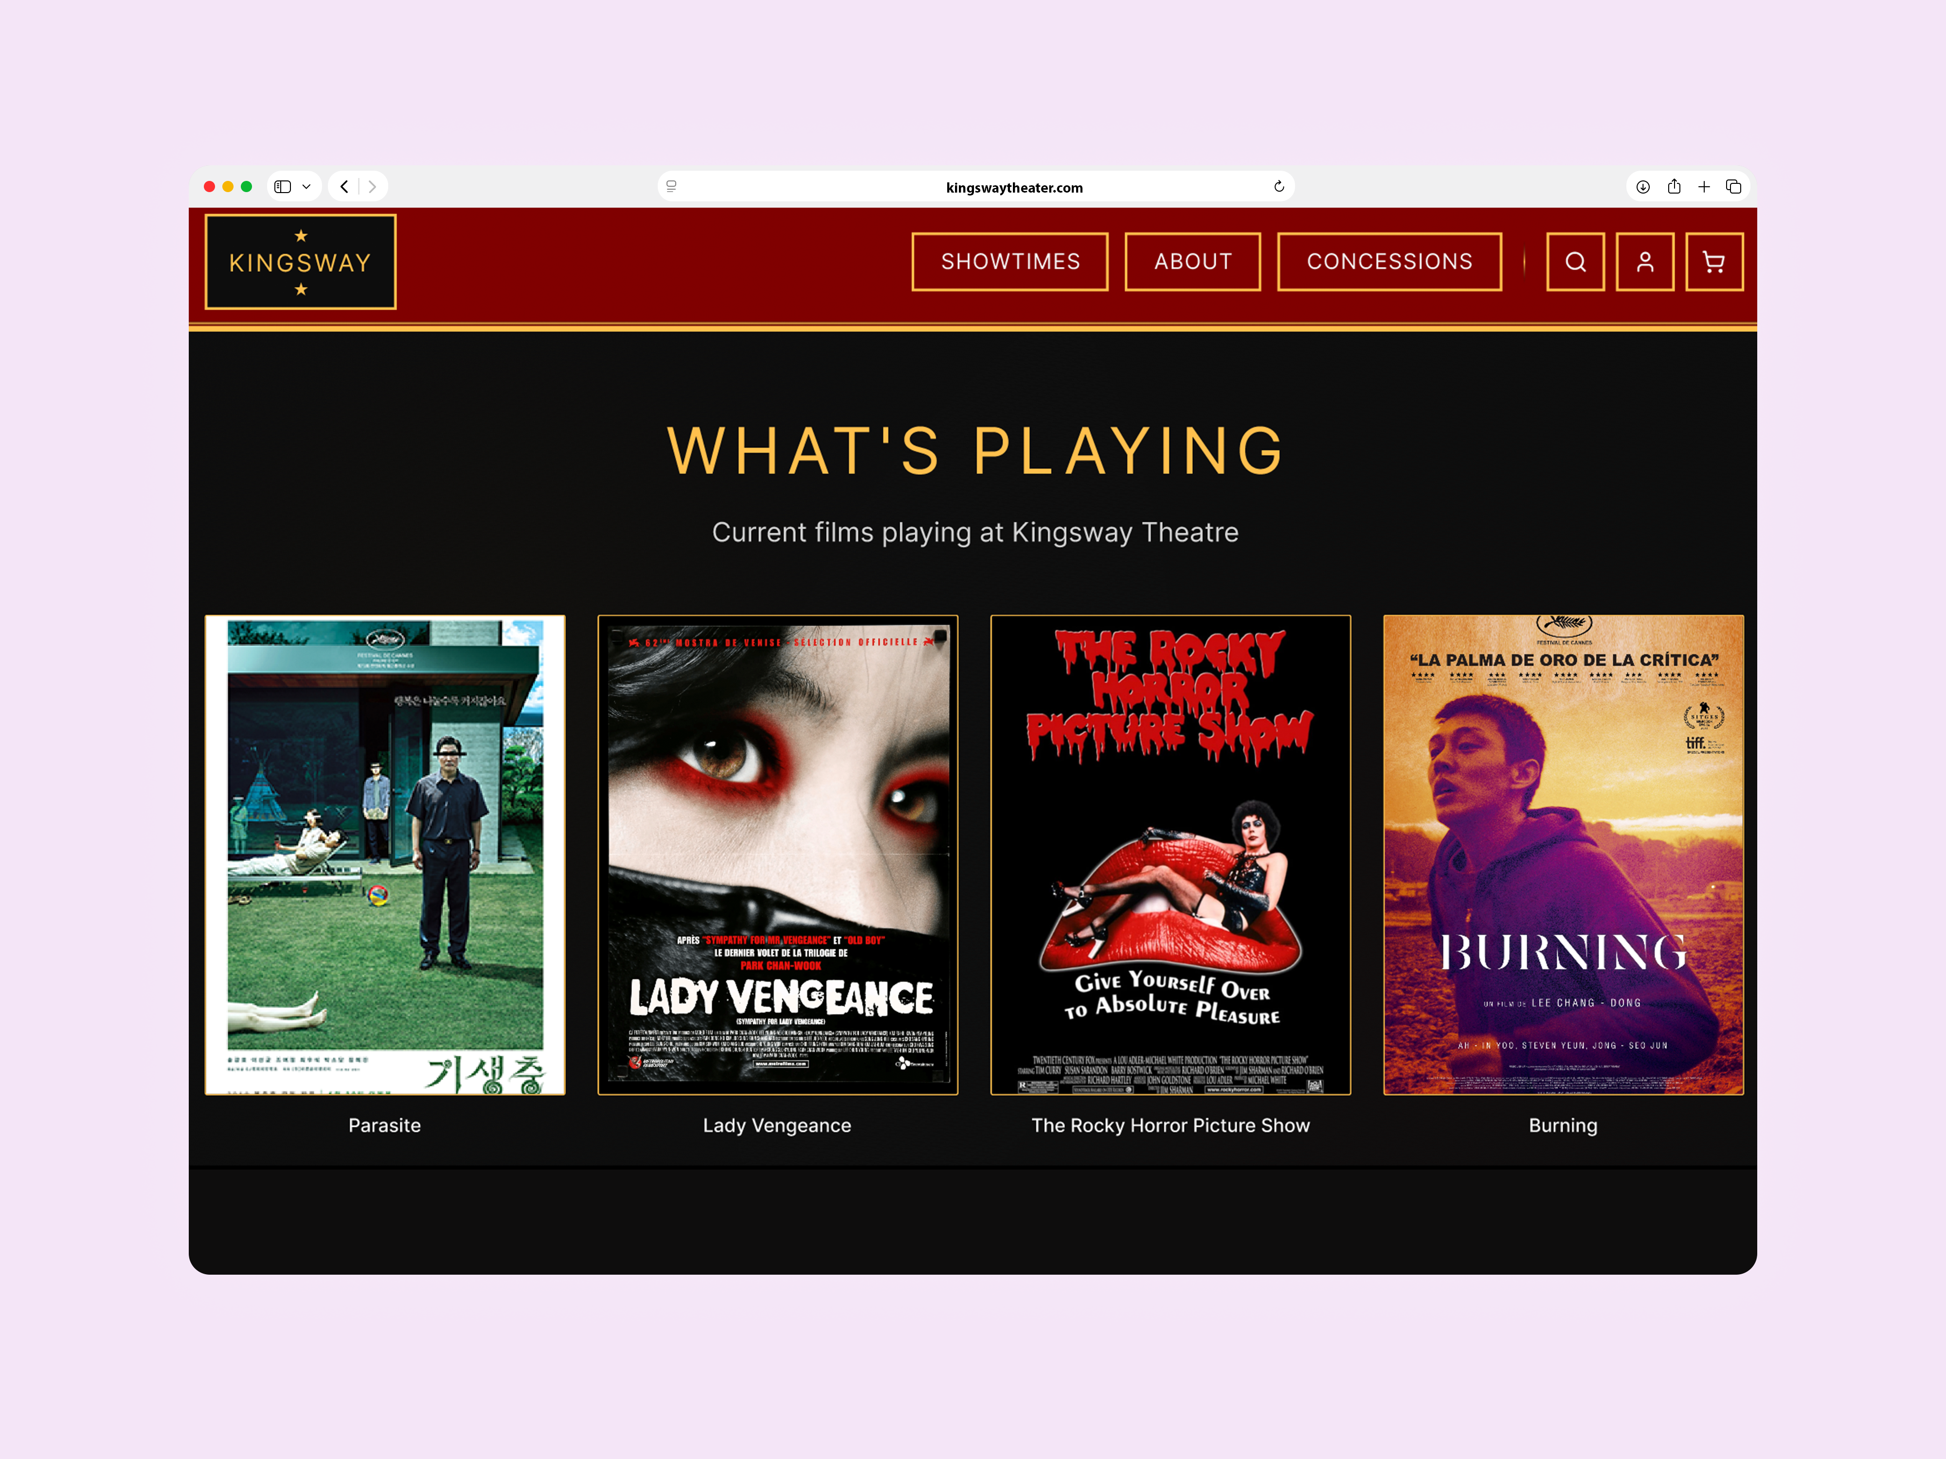Click the Kingsway logo to go home
The height and width of the screenshot is (1459, 1946).
(300, 262)
